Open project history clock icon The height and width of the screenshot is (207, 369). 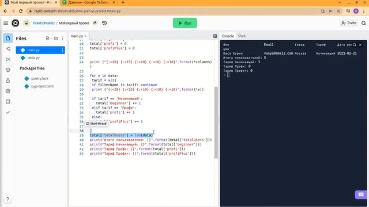pyautogui.click(x=104, y=23)
